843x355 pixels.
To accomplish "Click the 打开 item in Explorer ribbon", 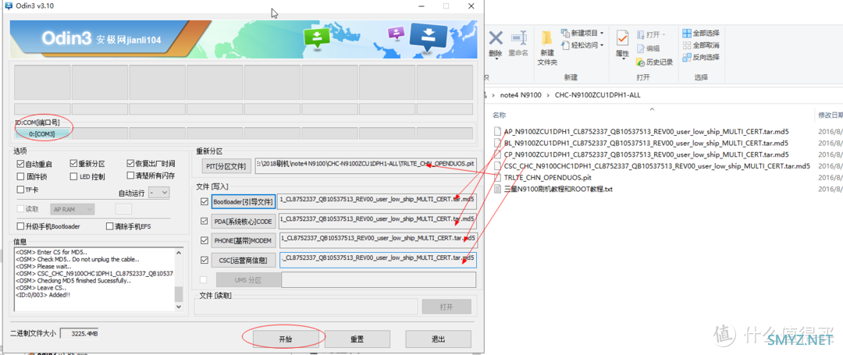I will [650, 34].
